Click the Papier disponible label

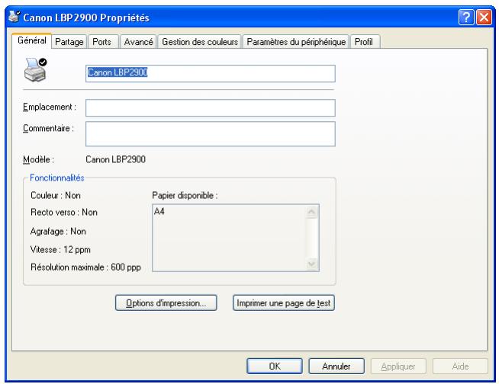click(x=185, y=195)
